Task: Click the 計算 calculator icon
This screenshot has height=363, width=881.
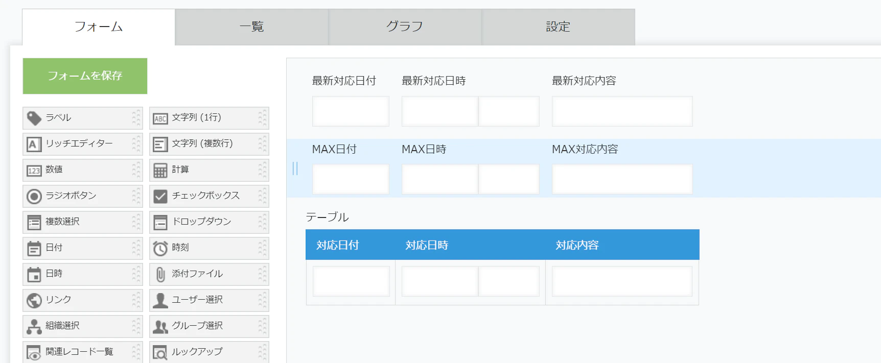Action: (160, 171)
